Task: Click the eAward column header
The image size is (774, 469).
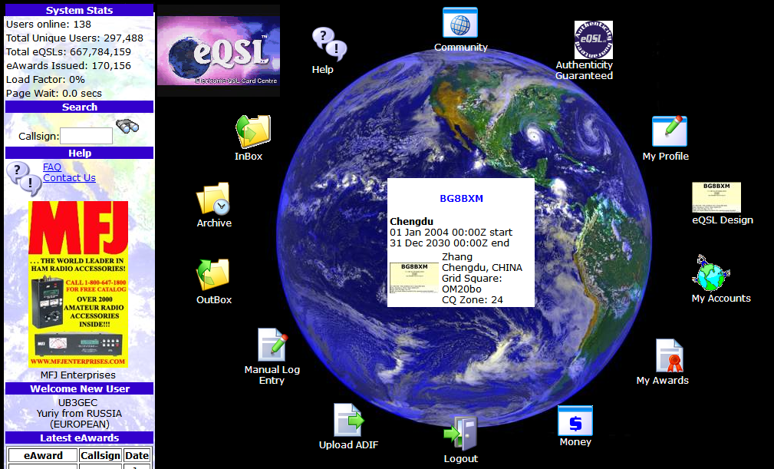Action: (x=43, y=455)
